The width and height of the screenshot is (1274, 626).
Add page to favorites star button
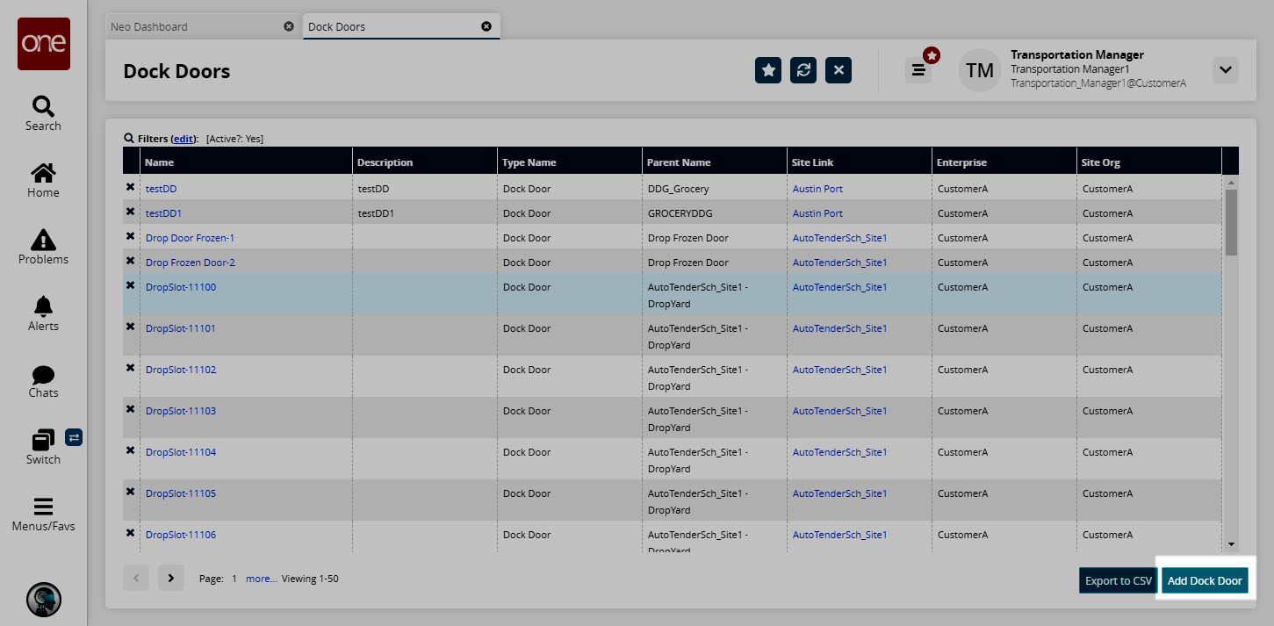[x=768, y=70]
